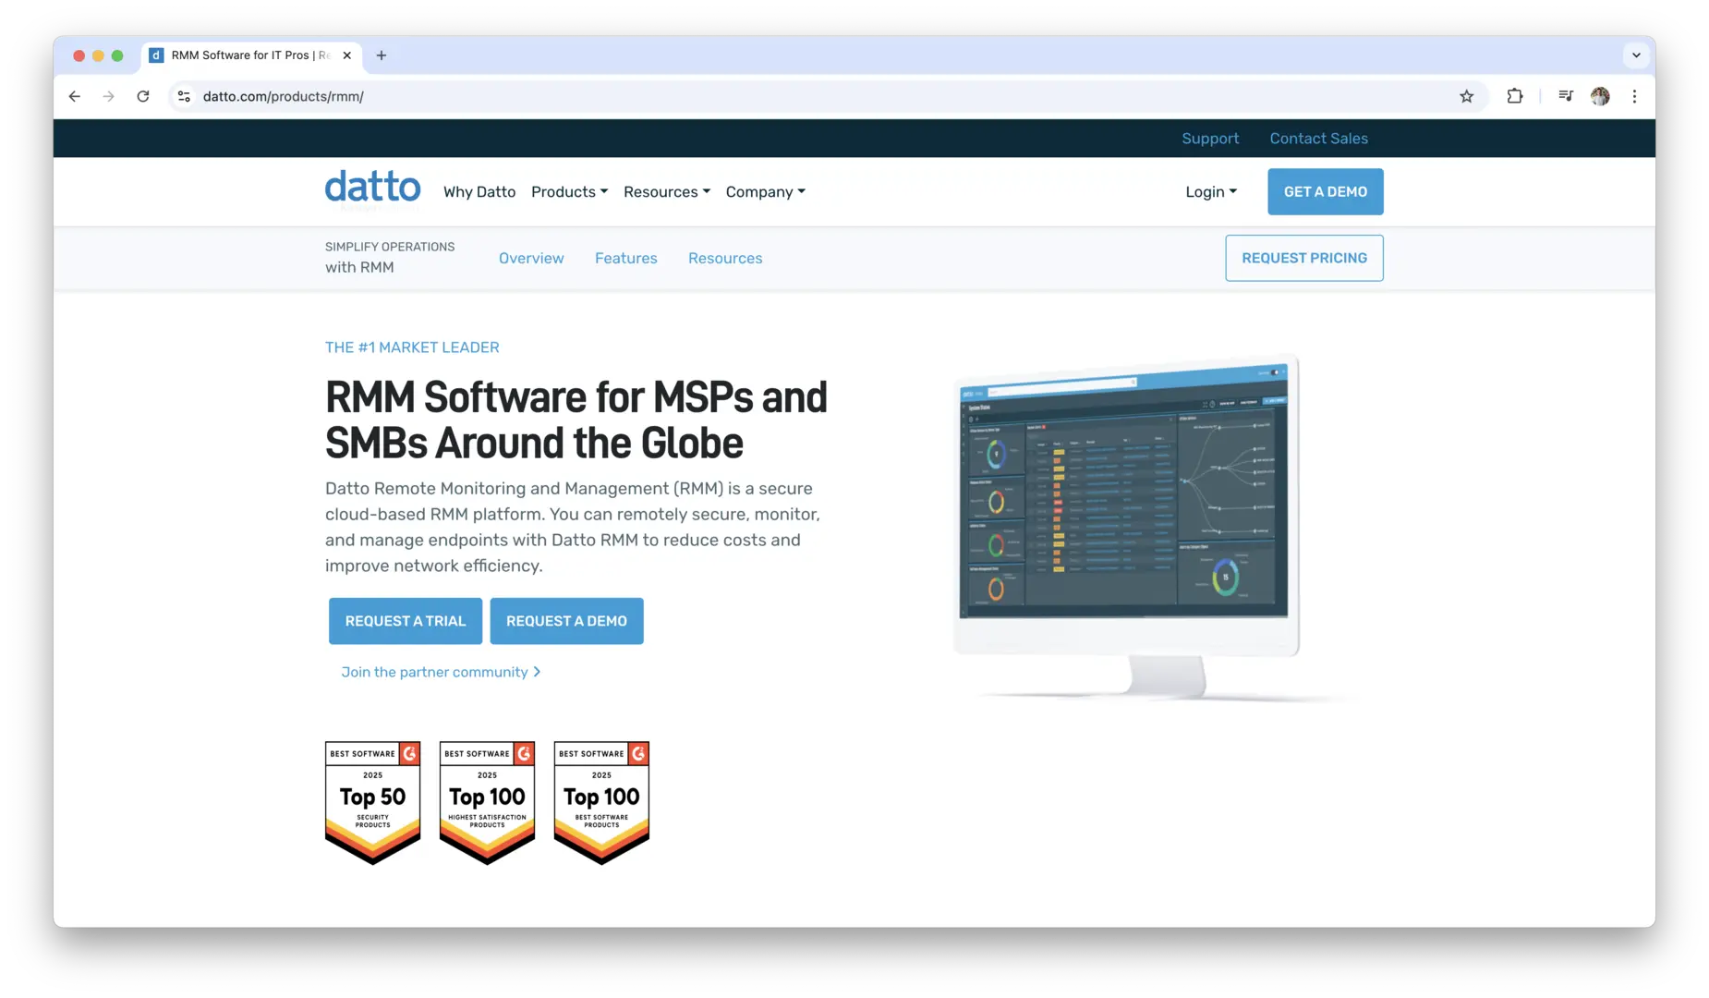Expand the Login dropdown

(x=1210, y=192)
